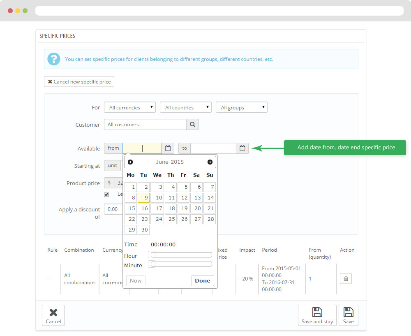Click the Done button in the datepicker
The image size is (411, 336).
pos(202,280)
